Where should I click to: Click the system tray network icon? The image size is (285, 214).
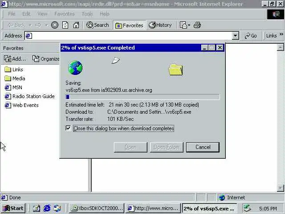[248, 208]
